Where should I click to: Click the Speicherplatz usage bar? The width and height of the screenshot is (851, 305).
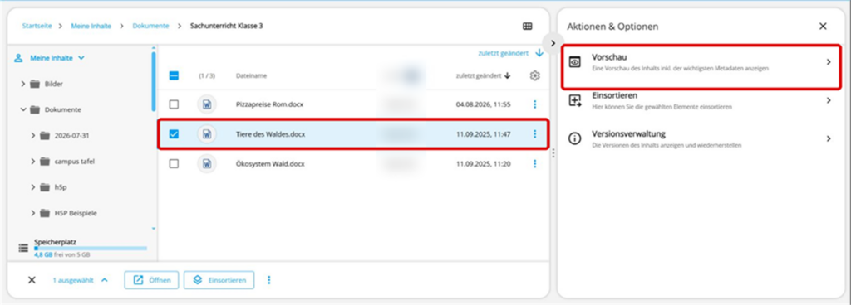(x=91, y=248)
